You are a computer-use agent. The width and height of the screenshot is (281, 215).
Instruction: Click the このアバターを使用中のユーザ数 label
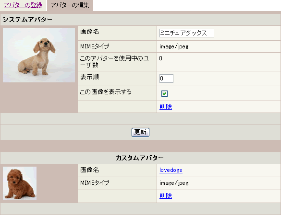[114, 62]
